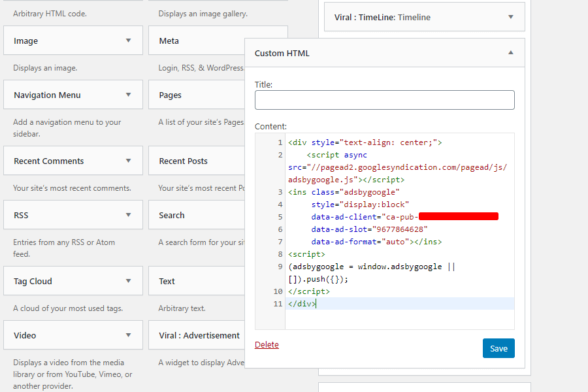Click line number 8 in the gutter
Screen dimensions: 588x392
[280, 254]
